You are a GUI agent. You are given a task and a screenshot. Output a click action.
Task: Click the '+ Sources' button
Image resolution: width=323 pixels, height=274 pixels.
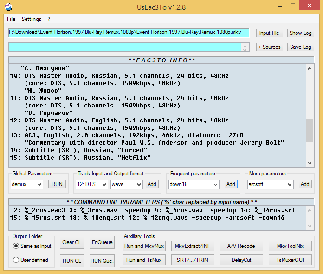coord(269,47)
